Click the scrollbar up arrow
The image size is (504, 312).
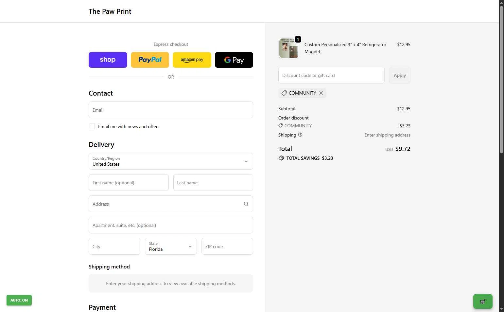[501, 3]
